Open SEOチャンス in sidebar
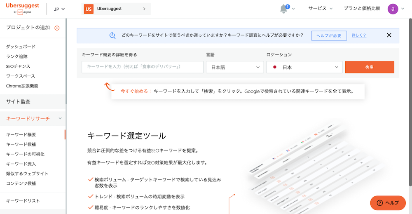Image resolution: width=412 pixels, height=214 pixels. coord(18,66)
